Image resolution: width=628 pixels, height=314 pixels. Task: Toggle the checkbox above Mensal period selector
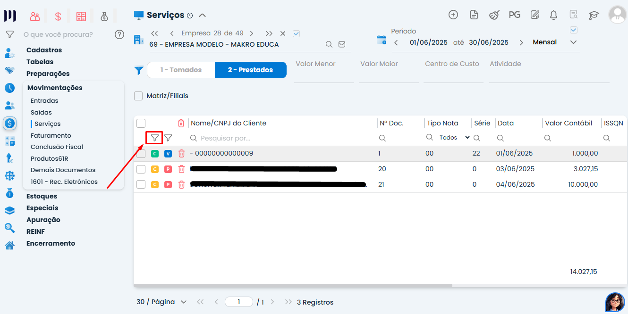[574, 30]
